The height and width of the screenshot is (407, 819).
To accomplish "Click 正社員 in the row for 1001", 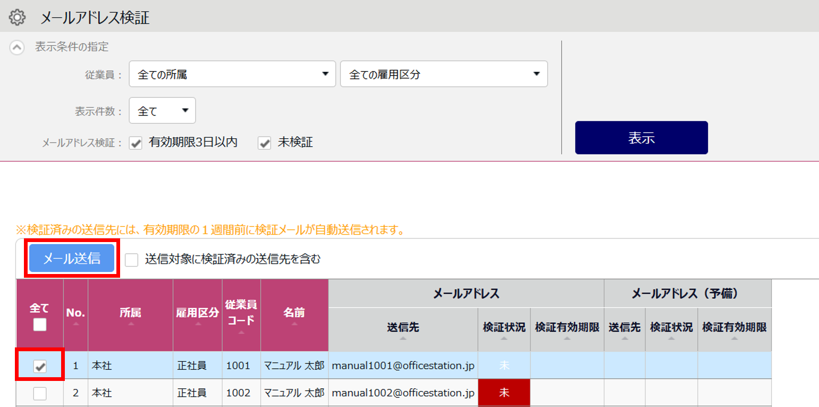I will 191,366.
